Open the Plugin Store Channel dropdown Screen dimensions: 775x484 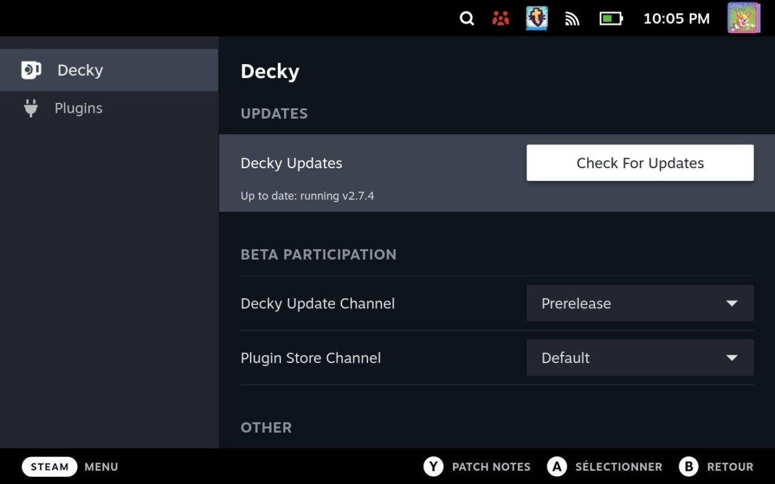tap(640, 358)
